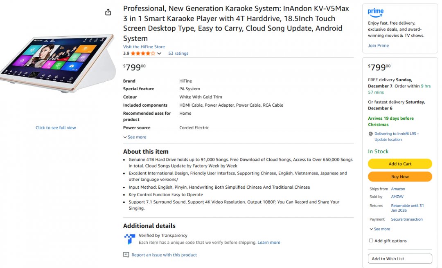
Task: Enable the Add gift options checkbox
Action: click(371, 241)
